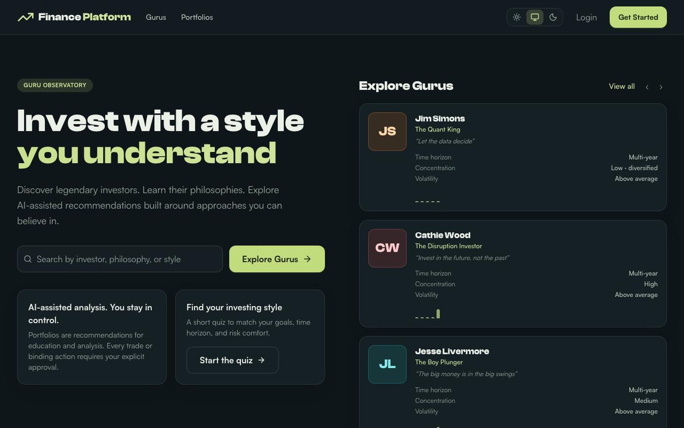Switch to light theme sun icon
Screen dimensions: 684x428
[x=516, y=17]
